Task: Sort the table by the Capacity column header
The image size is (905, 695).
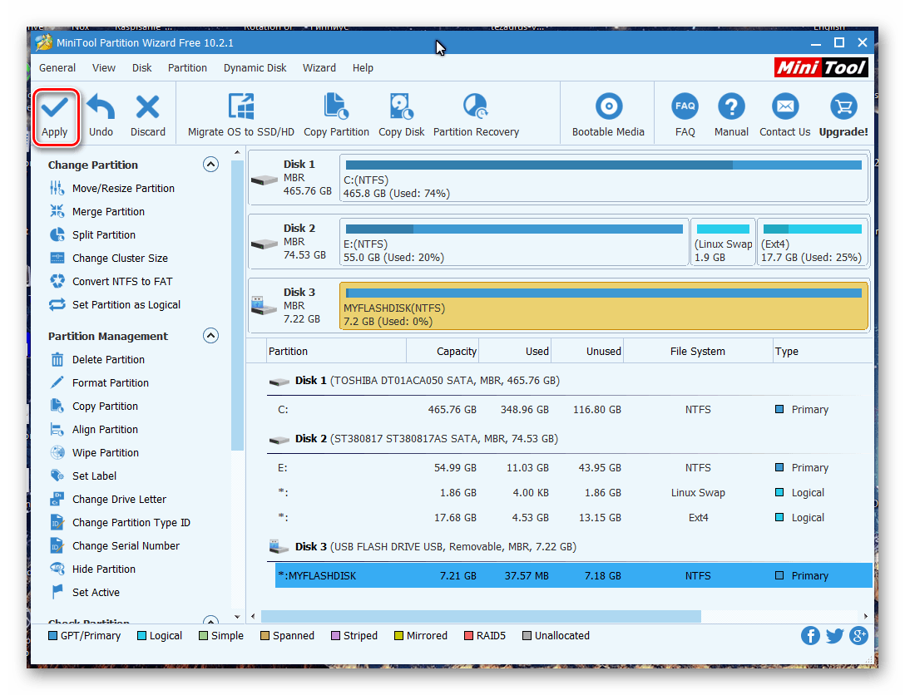Action: click(456, 352)
